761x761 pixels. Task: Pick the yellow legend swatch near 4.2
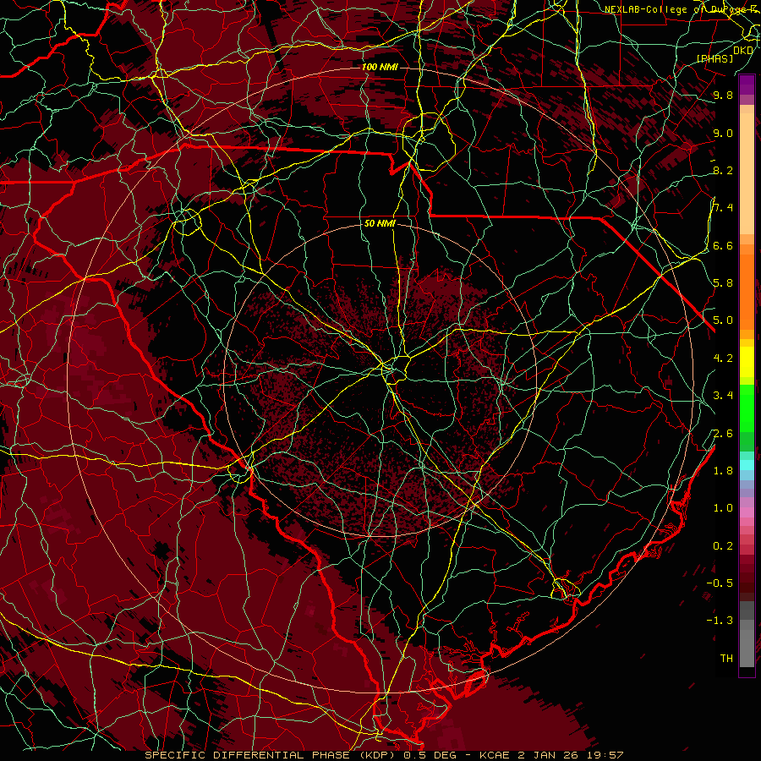coord(747,362)
